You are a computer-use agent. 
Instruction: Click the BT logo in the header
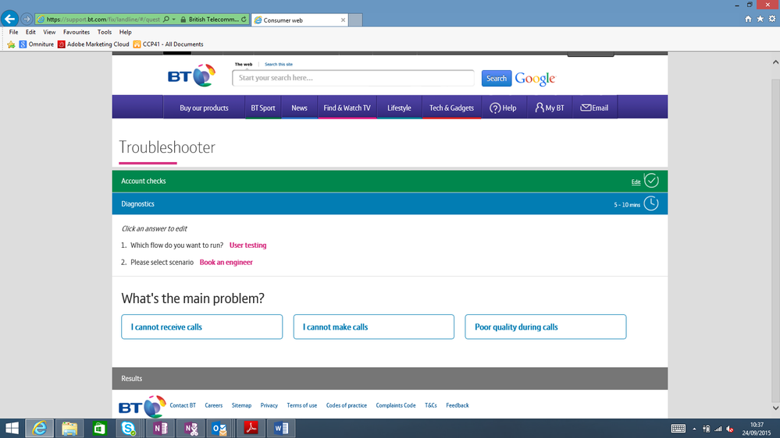[x=191, y=76]
